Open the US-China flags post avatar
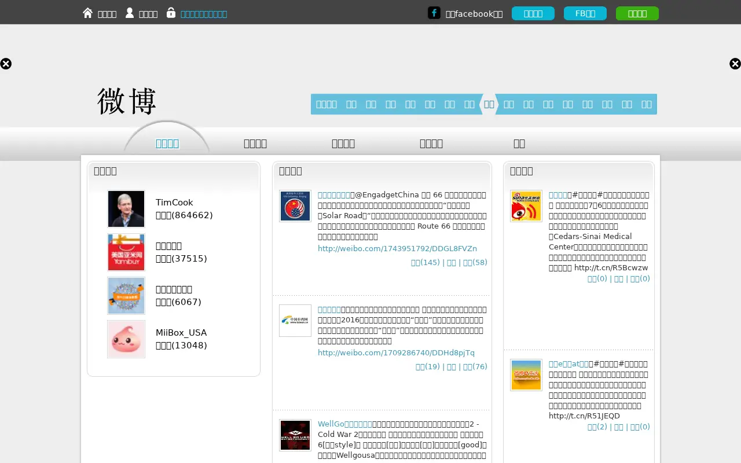741x463 pixels. (295, 206)
